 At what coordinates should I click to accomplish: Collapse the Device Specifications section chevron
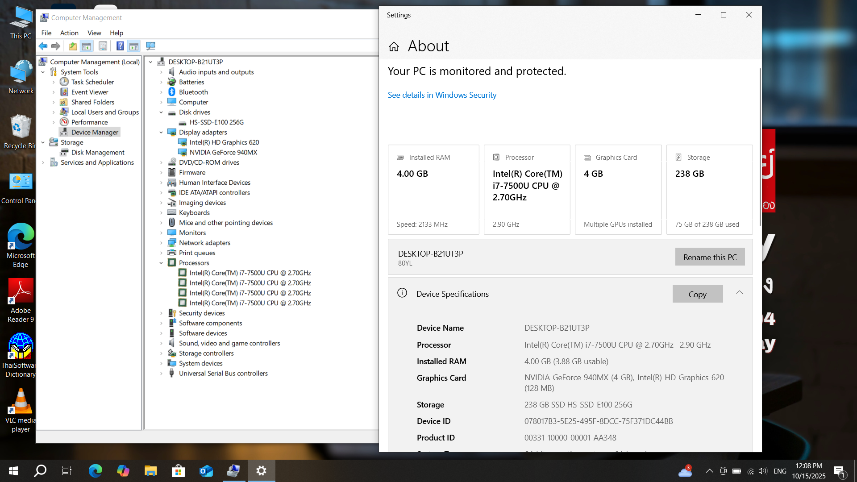739,293
